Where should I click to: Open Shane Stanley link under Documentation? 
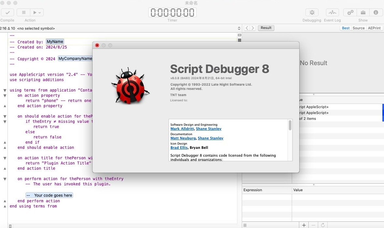point(211,138)
